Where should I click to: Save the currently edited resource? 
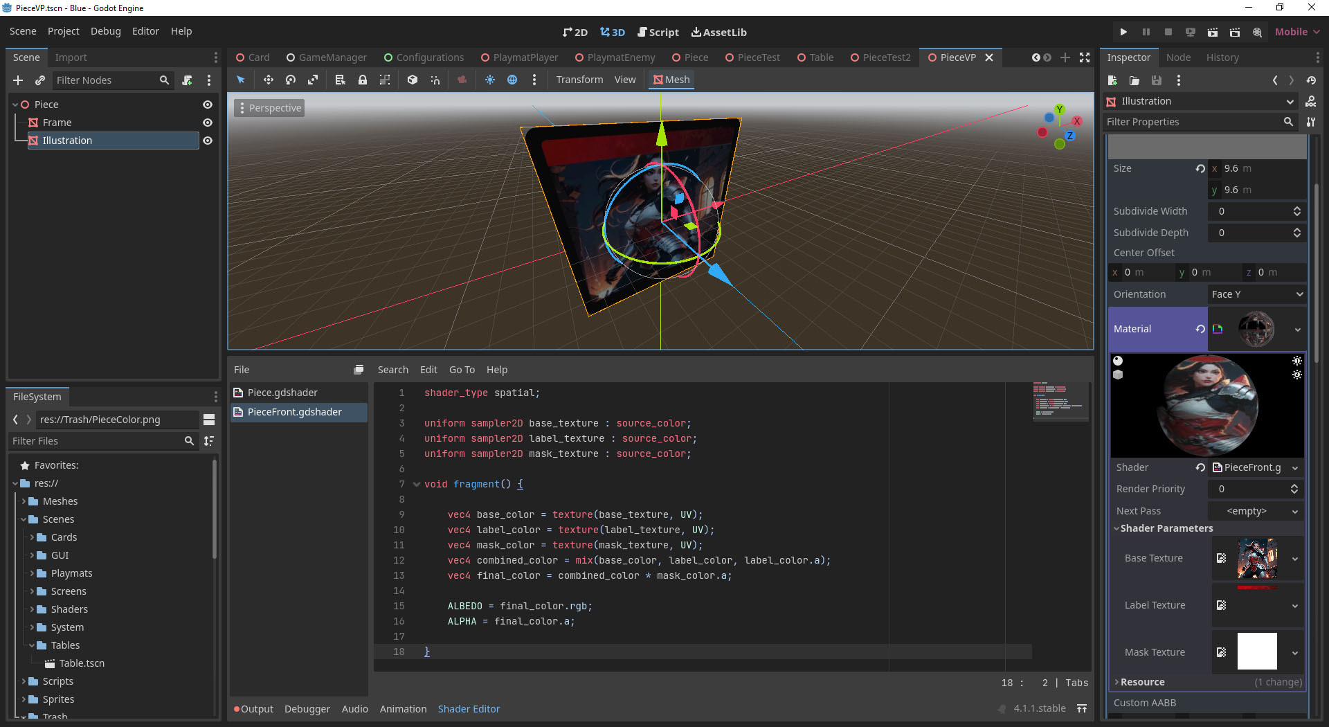(1156, 80)
